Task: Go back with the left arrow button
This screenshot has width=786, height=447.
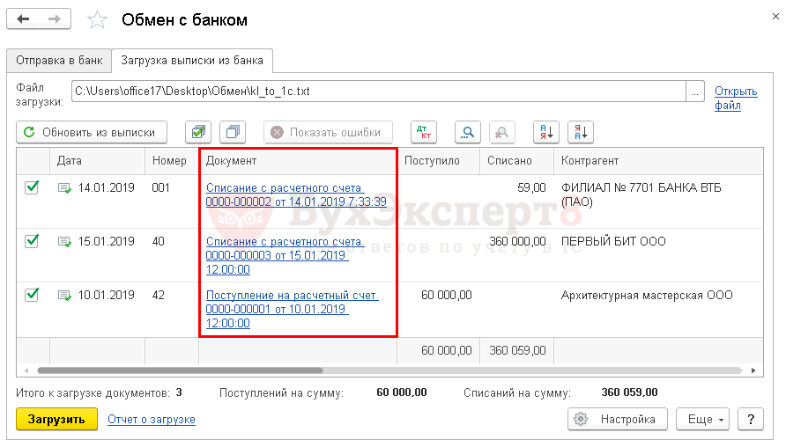Action: (x=23, y=19)
